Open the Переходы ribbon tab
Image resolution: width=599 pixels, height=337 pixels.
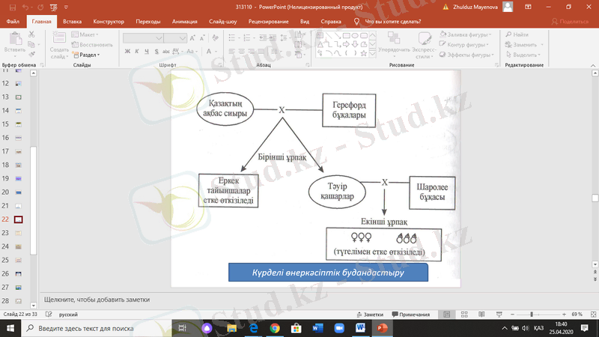[x=148, y=22]
